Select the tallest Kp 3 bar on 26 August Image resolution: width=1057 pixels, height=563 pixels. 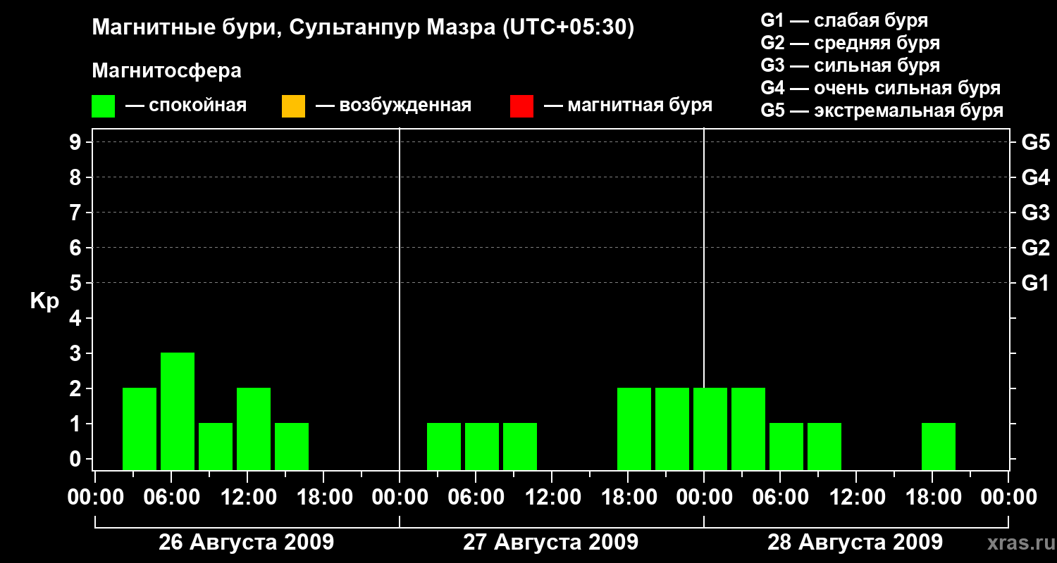(x=178, y=411)
